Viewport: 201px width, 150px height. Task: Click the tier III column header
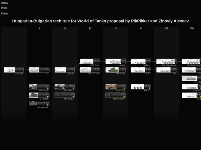pos(65,29)
